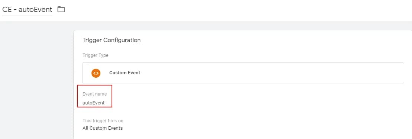Click the "This trigger fires on" label
Screen dimensions: 412x139
tap(103, 121)
